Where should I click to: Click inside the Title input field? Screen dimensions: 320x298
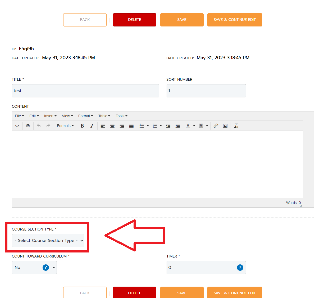[x=85, y=91]
